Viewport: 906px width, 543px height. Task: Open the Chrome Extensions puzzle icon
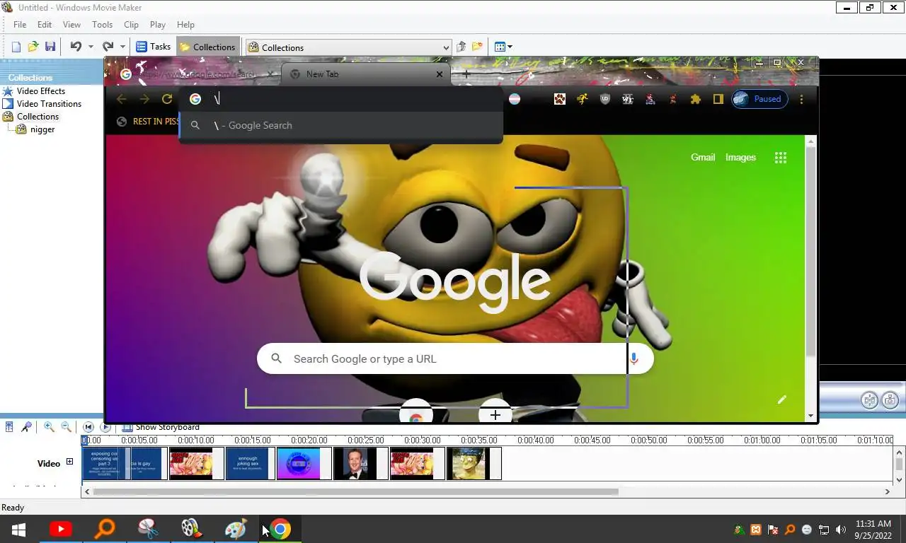(x=695, y=99)
